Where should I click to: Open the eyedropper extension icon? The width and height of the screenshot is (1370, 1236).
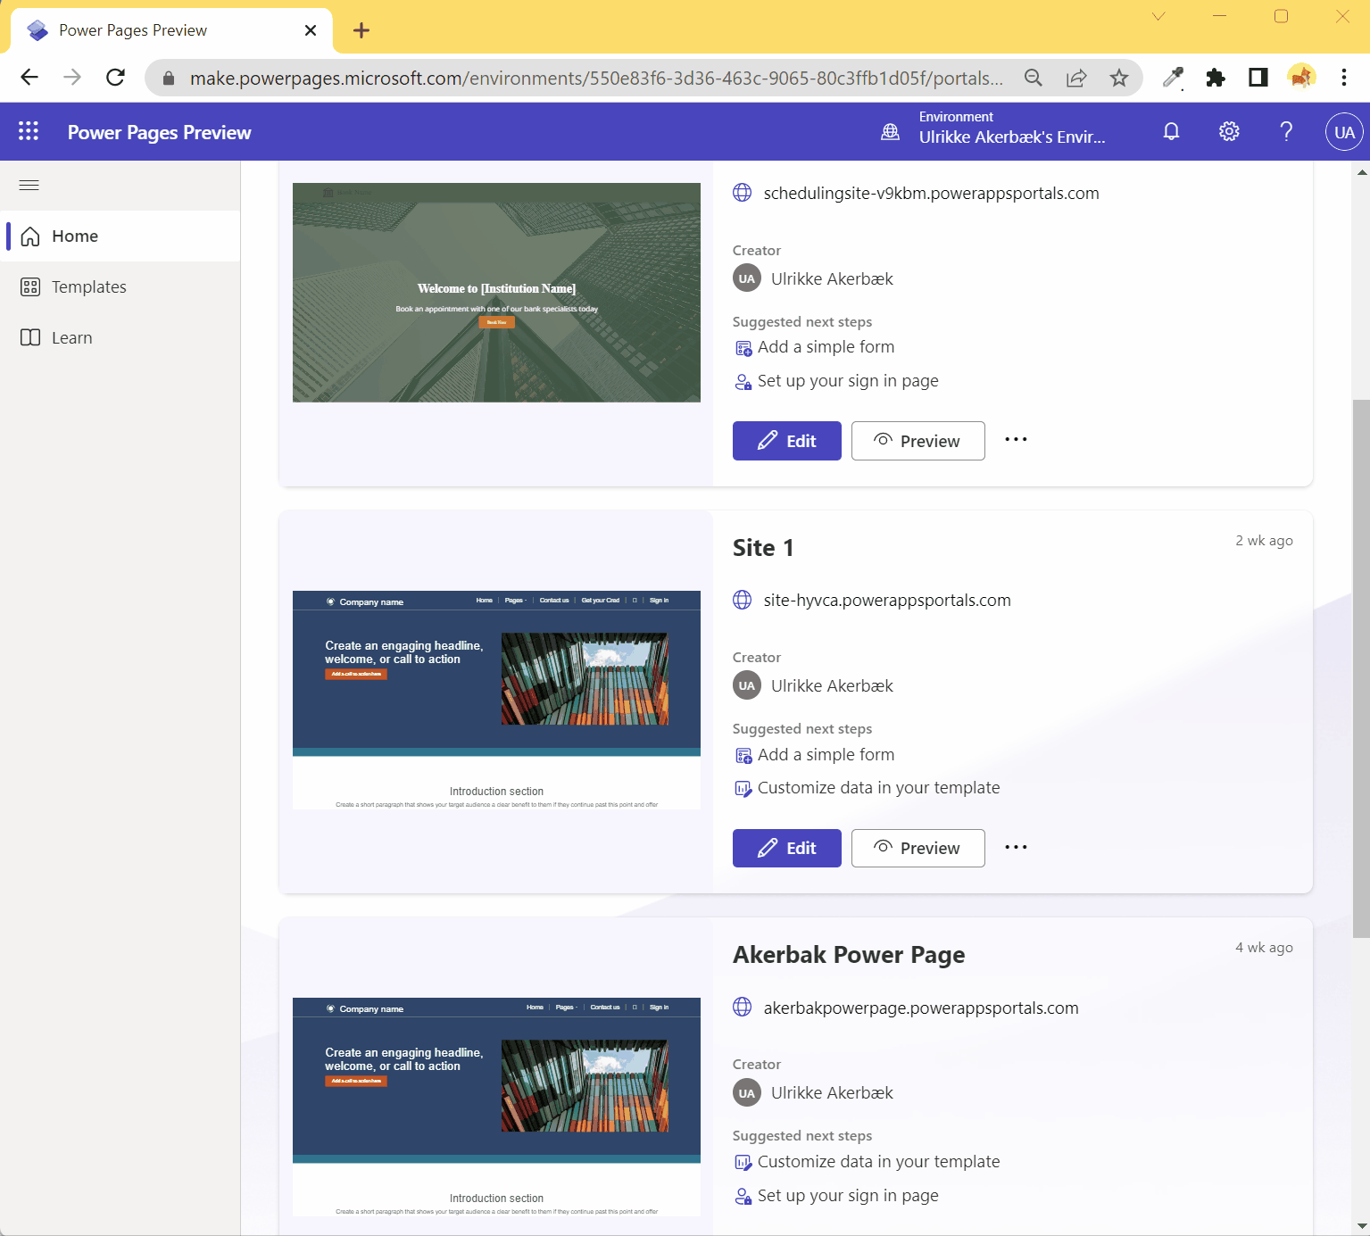tap(1173, 78)
